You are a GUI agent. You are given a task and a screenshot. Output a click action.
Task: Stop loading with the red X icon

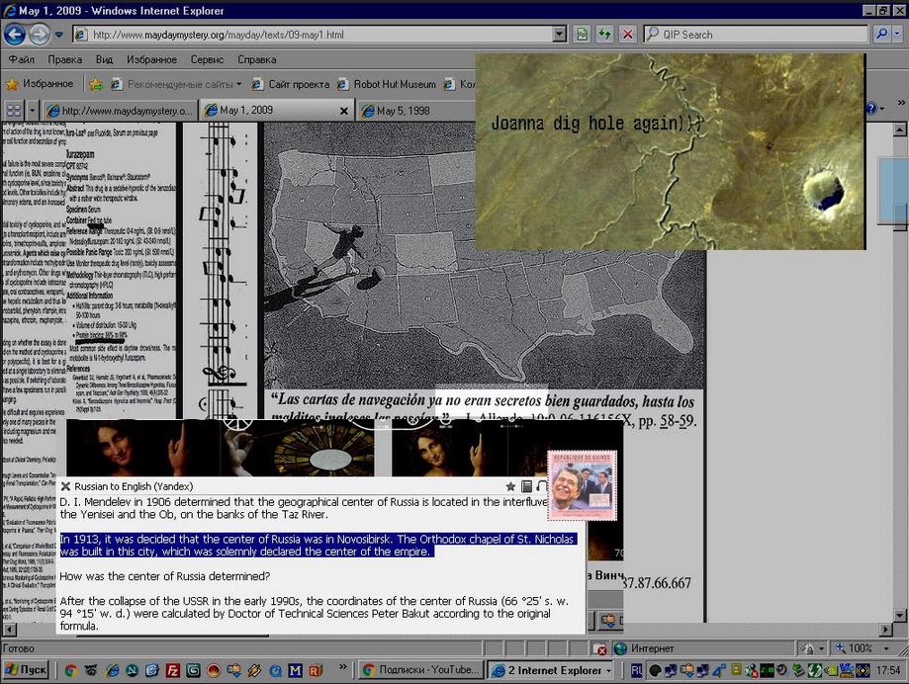click(x=627, y=35)
